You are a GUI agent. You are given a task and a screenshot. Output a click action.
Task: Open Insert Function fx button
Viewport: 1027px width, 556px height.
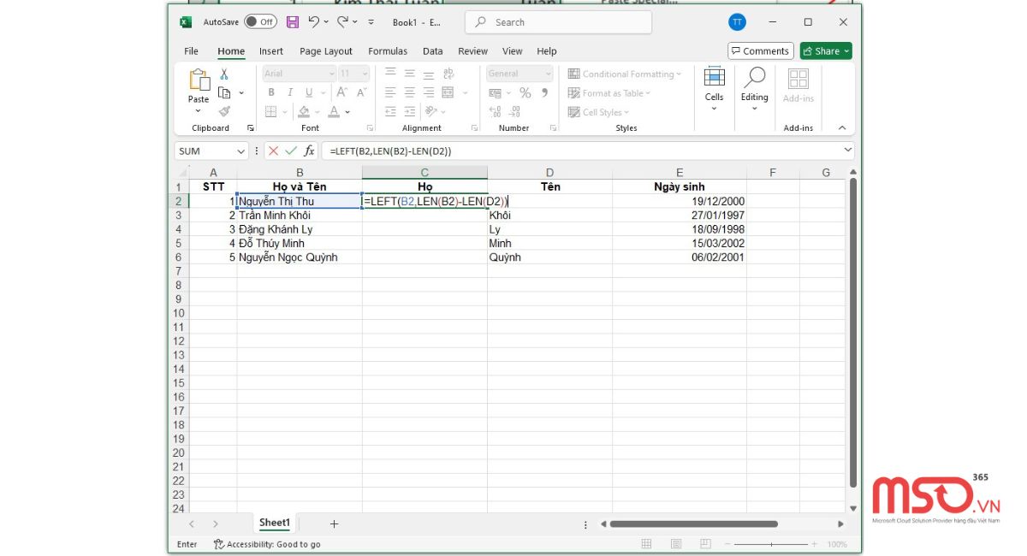[310, 151]
